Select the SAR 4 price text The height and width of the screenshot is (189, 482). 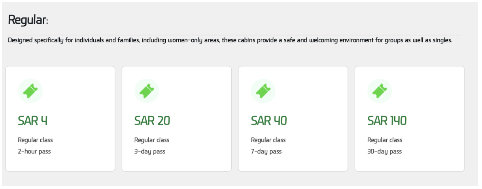(33, 121)
